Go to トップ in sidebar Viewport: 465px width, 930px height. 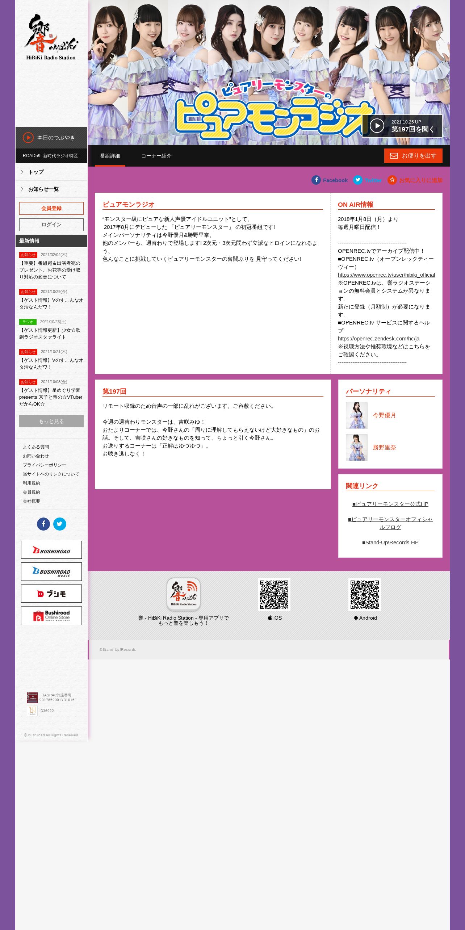[51, 172]
